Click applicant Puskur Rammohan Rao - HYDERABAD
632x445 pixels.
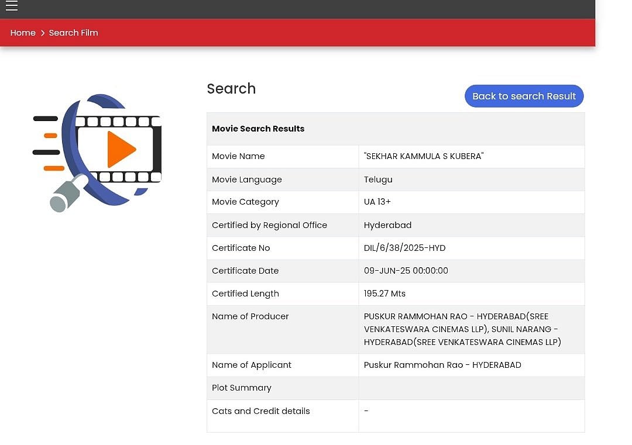pyautogui.click(x=442, y=365)
